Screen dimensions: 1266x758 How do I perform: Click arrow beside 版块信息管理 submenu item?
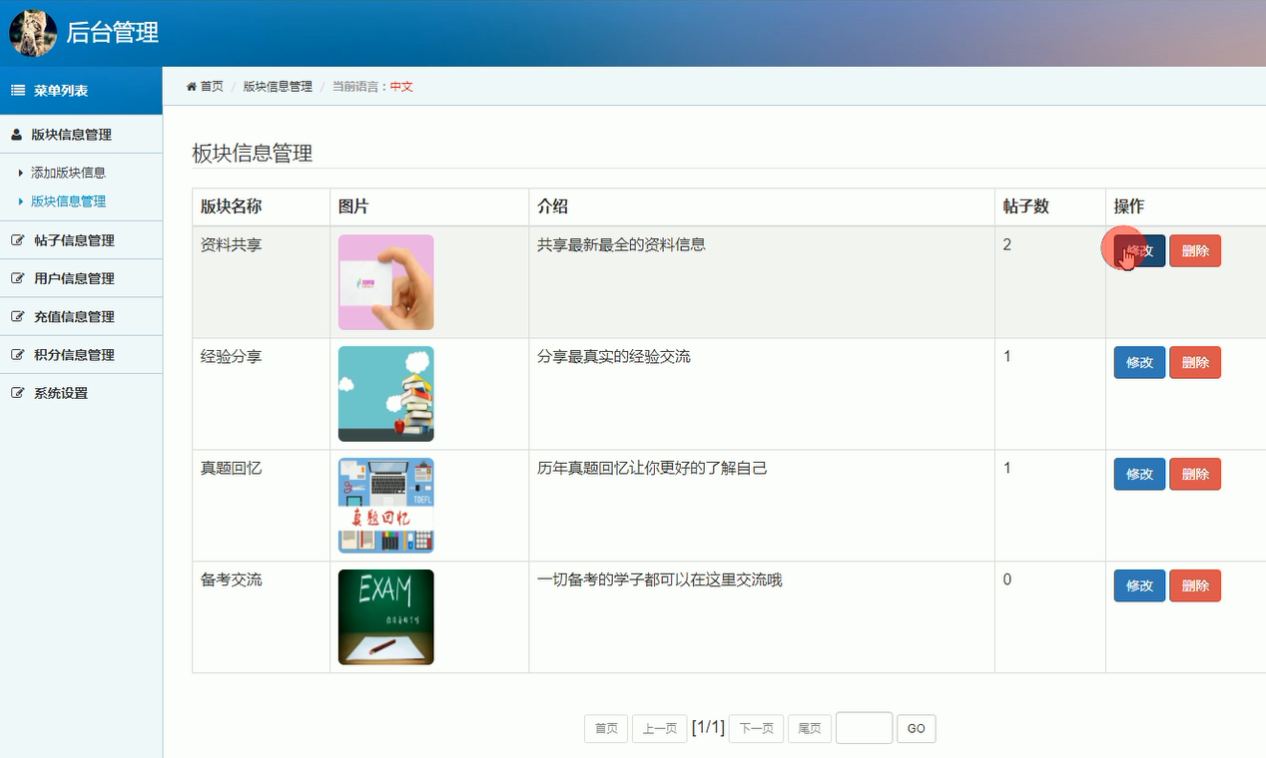[21, 201]
